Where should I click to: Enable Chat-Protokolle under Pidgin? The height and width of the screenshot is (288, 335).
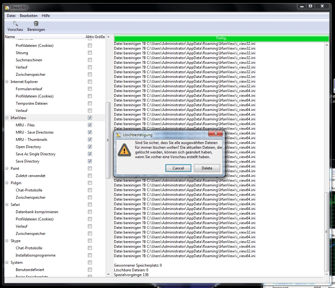(x=90, y=190)
